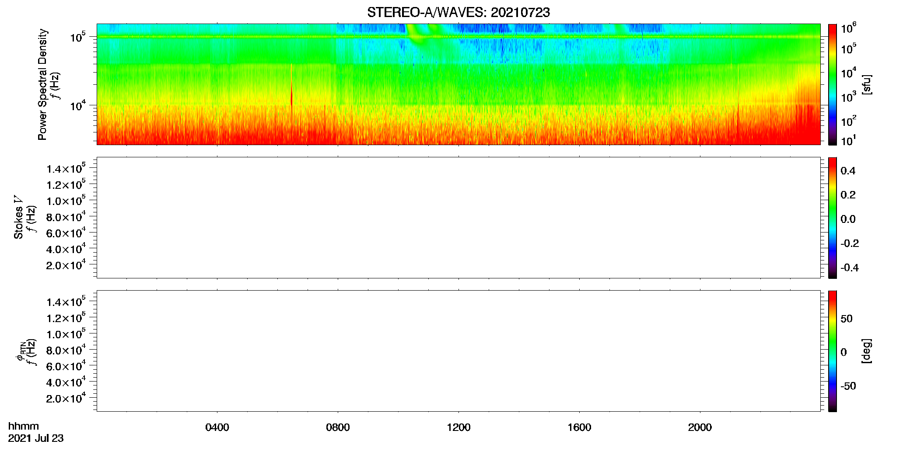The image size is (917, 472).
Task: Click the 10^4 frequency tick of top spectrogram
Action: click(78, 106)
